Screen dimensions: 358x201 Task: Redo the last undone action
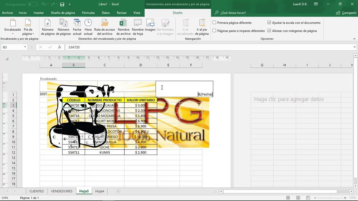[x=53, y=4]
